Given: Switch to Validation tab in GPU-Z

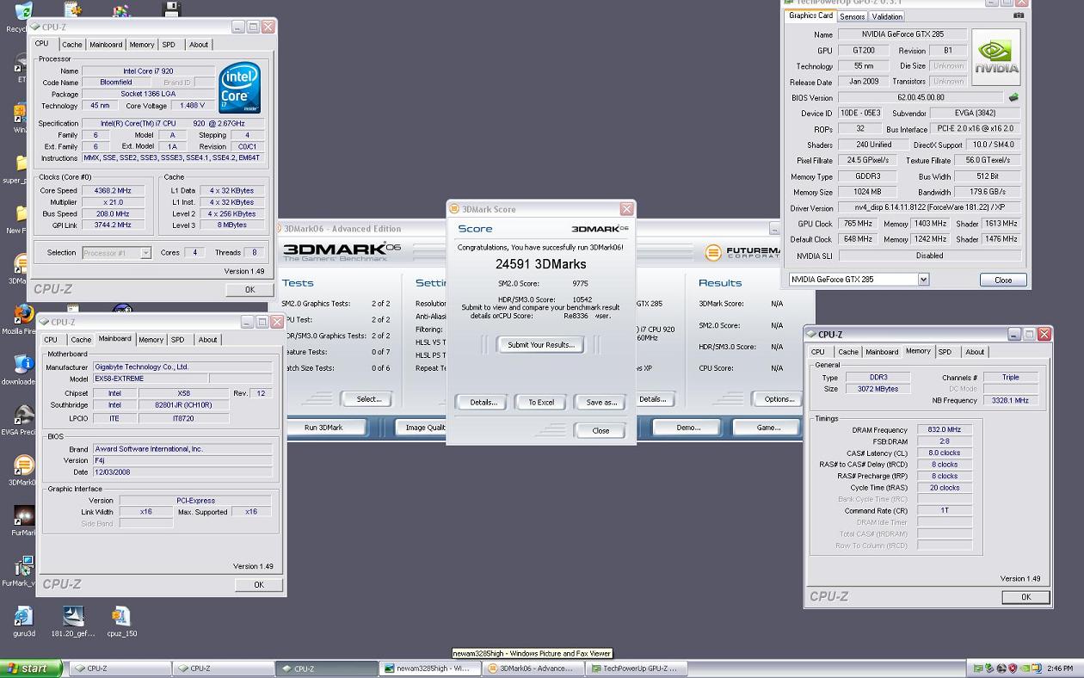Looking at the screenshot, I should coord(887,16).
